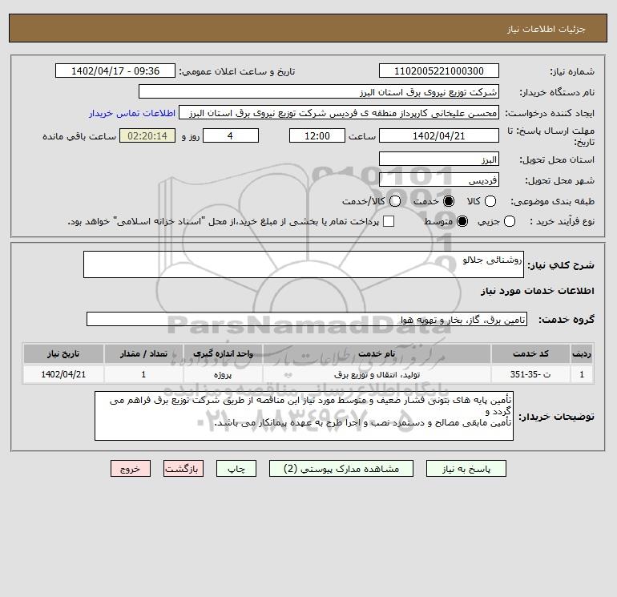Click the نام دستگاه خریدار label
The height and width of the screenshot is (597, 617).
point(557,92)
